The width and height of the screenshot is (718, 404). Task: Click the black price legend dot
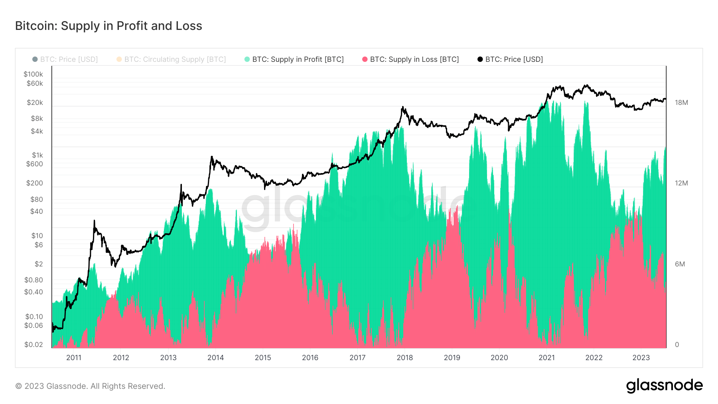coord(480,59)
